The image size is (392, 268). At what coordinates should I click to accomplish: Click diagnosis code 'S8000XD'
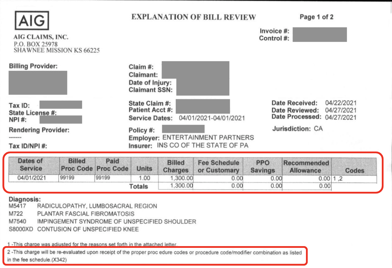coord(21,229)
